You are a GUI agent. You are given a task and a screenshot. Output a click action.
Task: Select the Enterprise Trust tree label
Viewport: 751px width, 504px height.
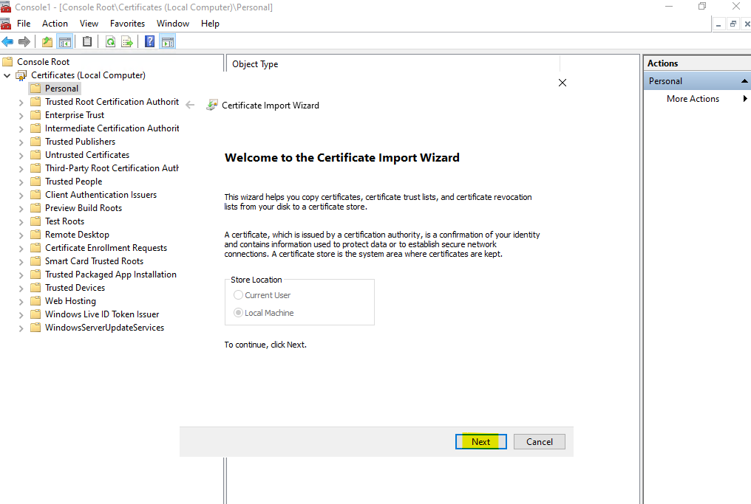click(x=74, y=115)
